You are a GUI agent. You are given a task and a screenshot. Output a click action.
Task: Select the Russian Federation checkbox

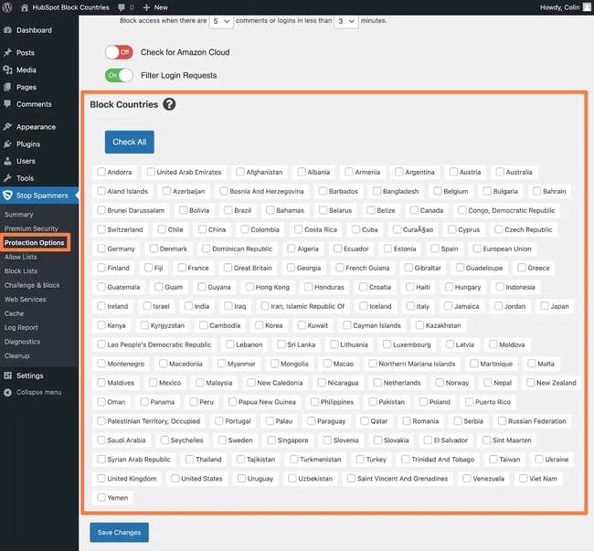(502, 420)
